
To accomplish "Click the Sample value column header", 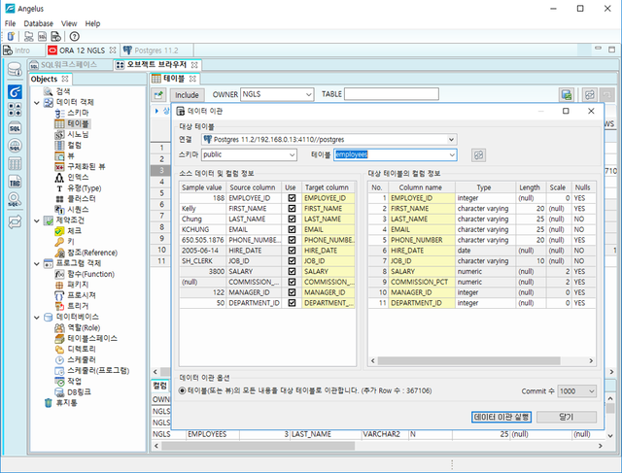I will [201, 187].
